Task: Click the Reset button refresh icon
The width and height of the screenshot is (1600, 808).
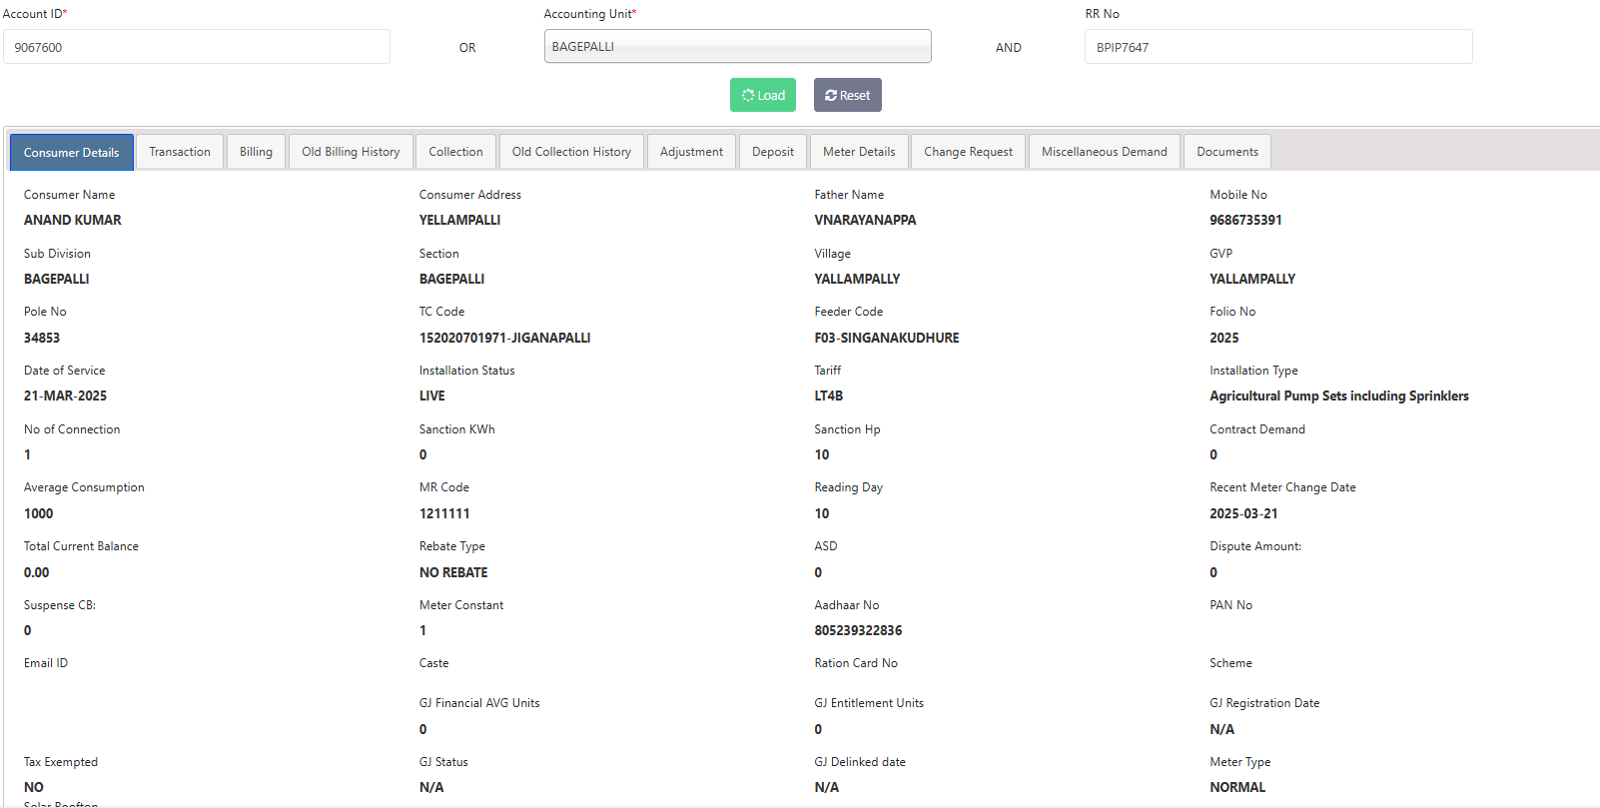Action: (831, 96)
